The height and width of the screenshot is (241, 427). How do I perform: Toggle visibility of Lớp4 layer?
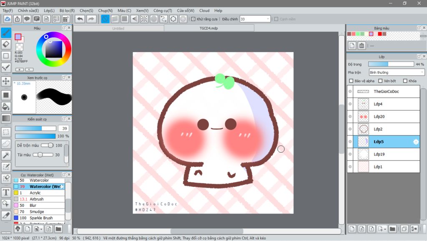[350, 104]
